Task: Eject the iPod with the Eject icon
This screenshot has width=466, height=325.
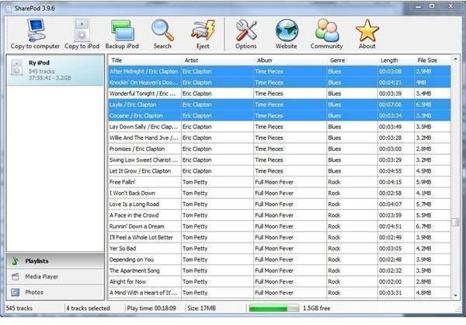Action: point(203,34)
